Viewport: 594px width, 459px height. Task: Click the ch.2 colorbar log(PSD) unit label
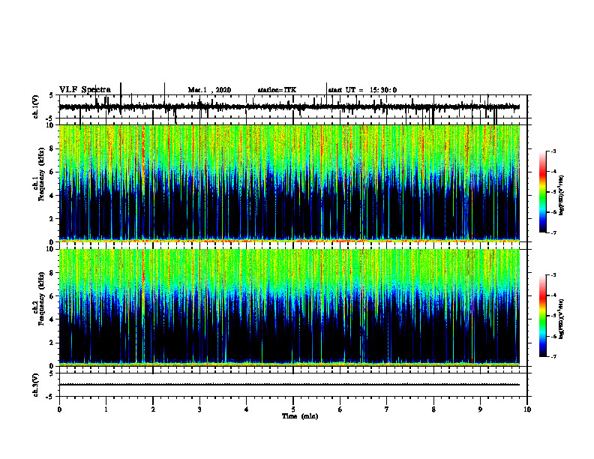[x=562, y=319]
